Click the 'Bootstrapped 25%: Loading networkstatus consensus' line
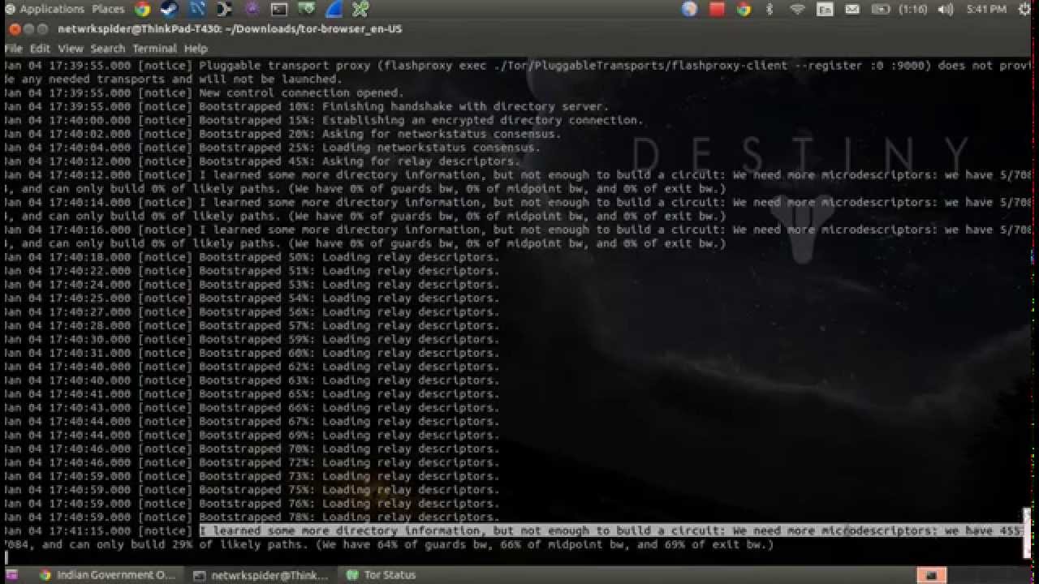The height and width of the screenshot is (584, 1039). [x=272, y=148]
